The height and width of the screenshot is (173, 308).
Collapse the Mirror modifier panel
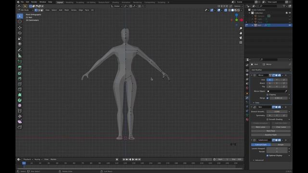pos(252,75)
